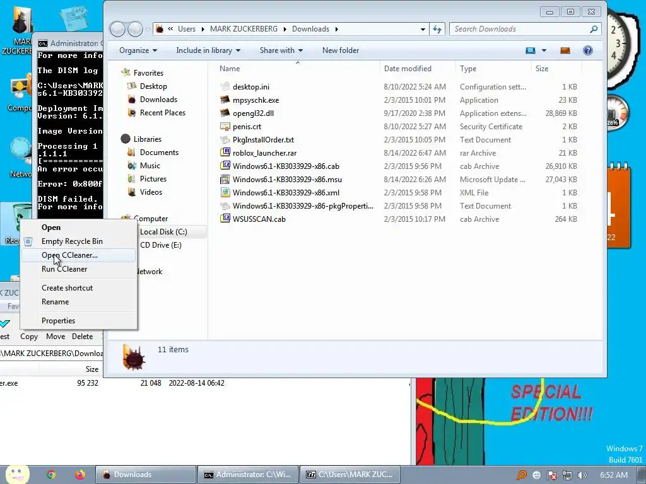
Task: Select the PkgInstallOrder.txt file icon
Action: 225,139
